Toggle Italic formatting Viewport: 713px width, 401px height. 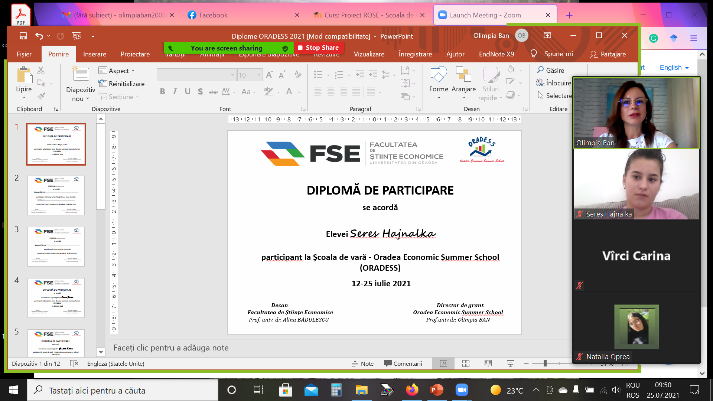175,92
